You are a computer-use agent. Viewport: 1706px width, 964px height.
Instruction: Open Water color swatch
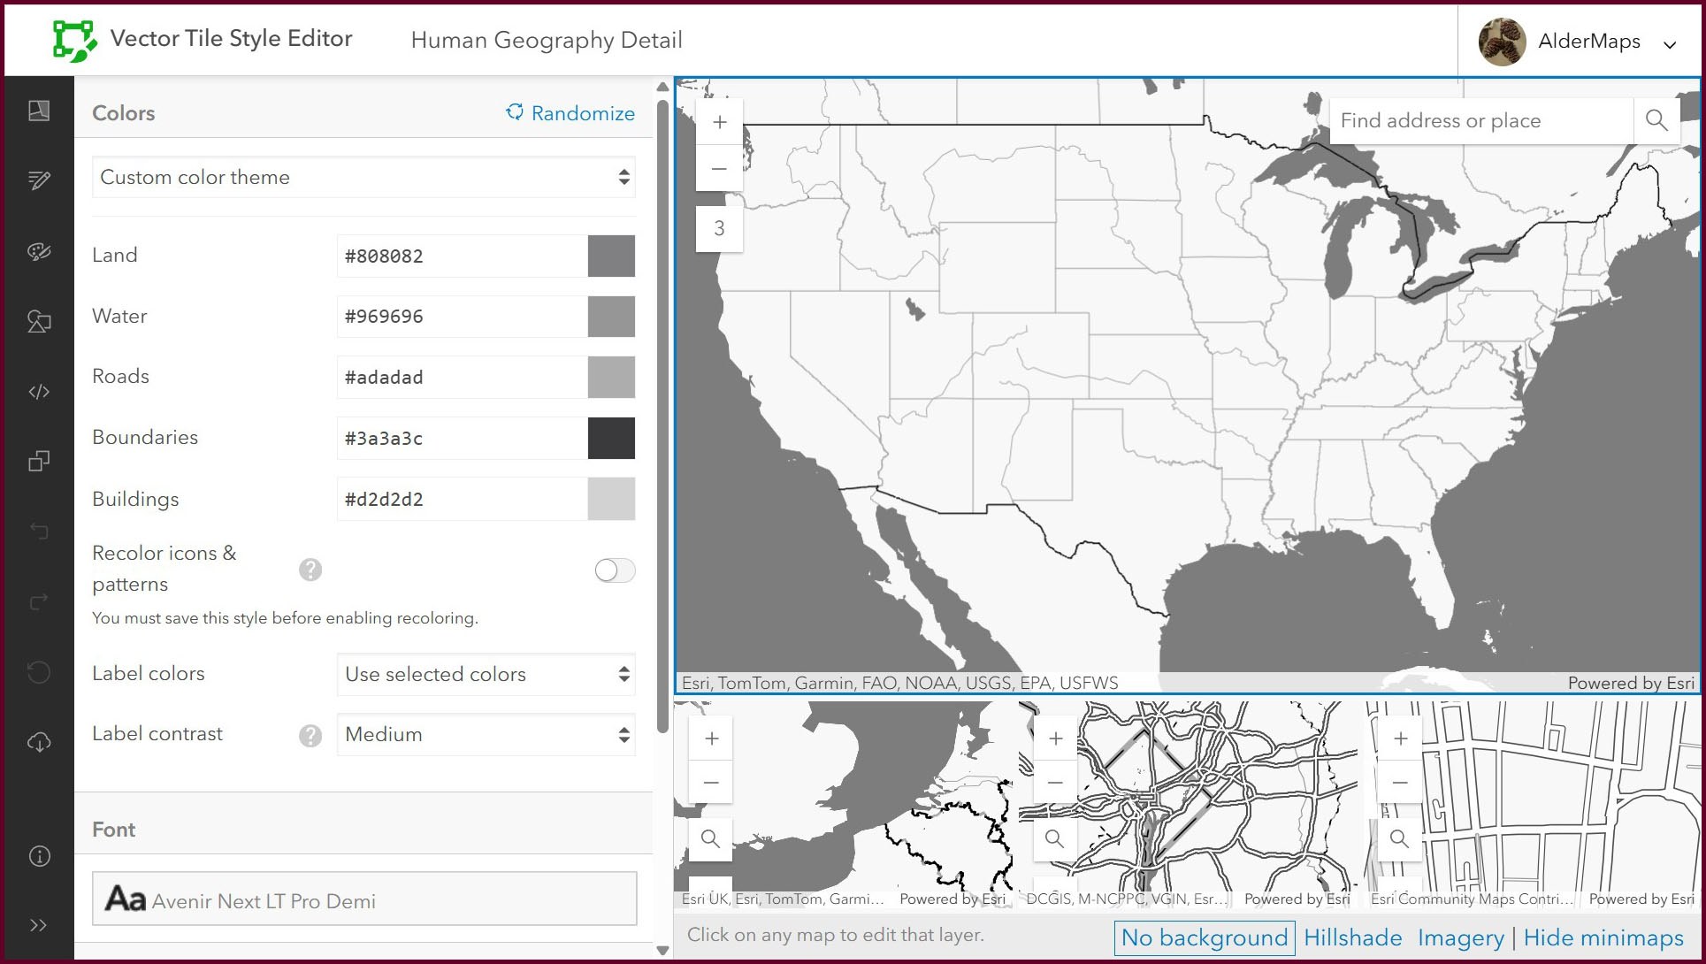coord(611,317)
